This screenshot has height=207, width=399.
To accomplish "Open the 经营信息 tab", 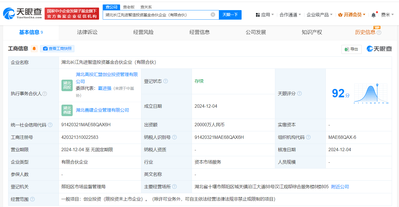I will click(x=199, y=32).
